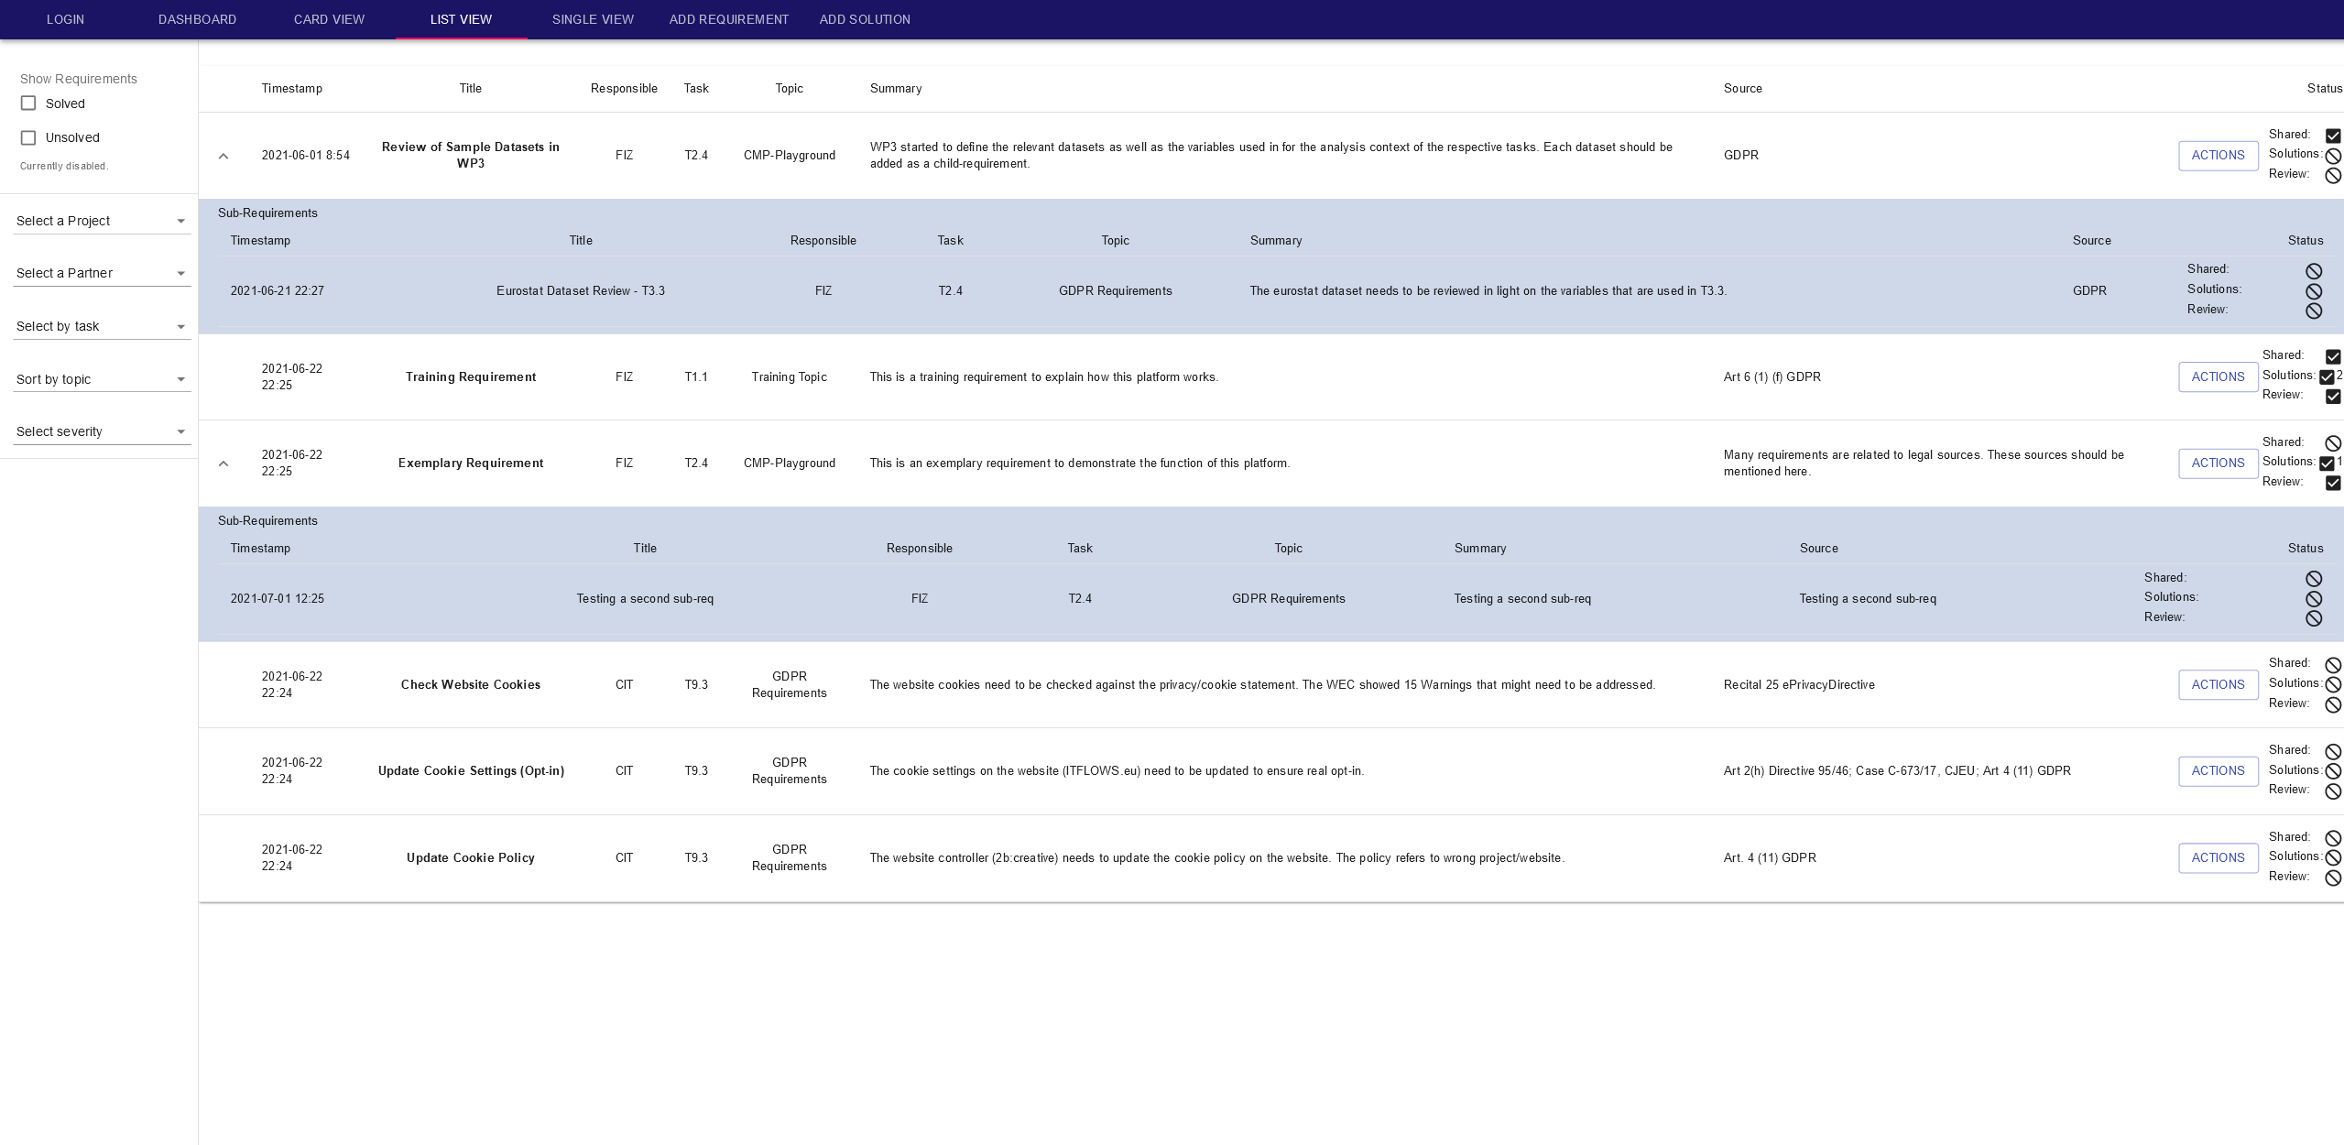Screen dimensions: 2344x1145
Task: Toggle Solutions checkbox of Exemplary Requirement
Action: click(2327, 463)
